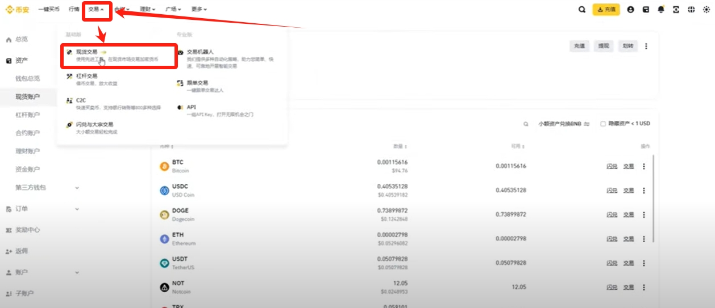Open the wallet icon in top bar

click(x=646, y=10)
